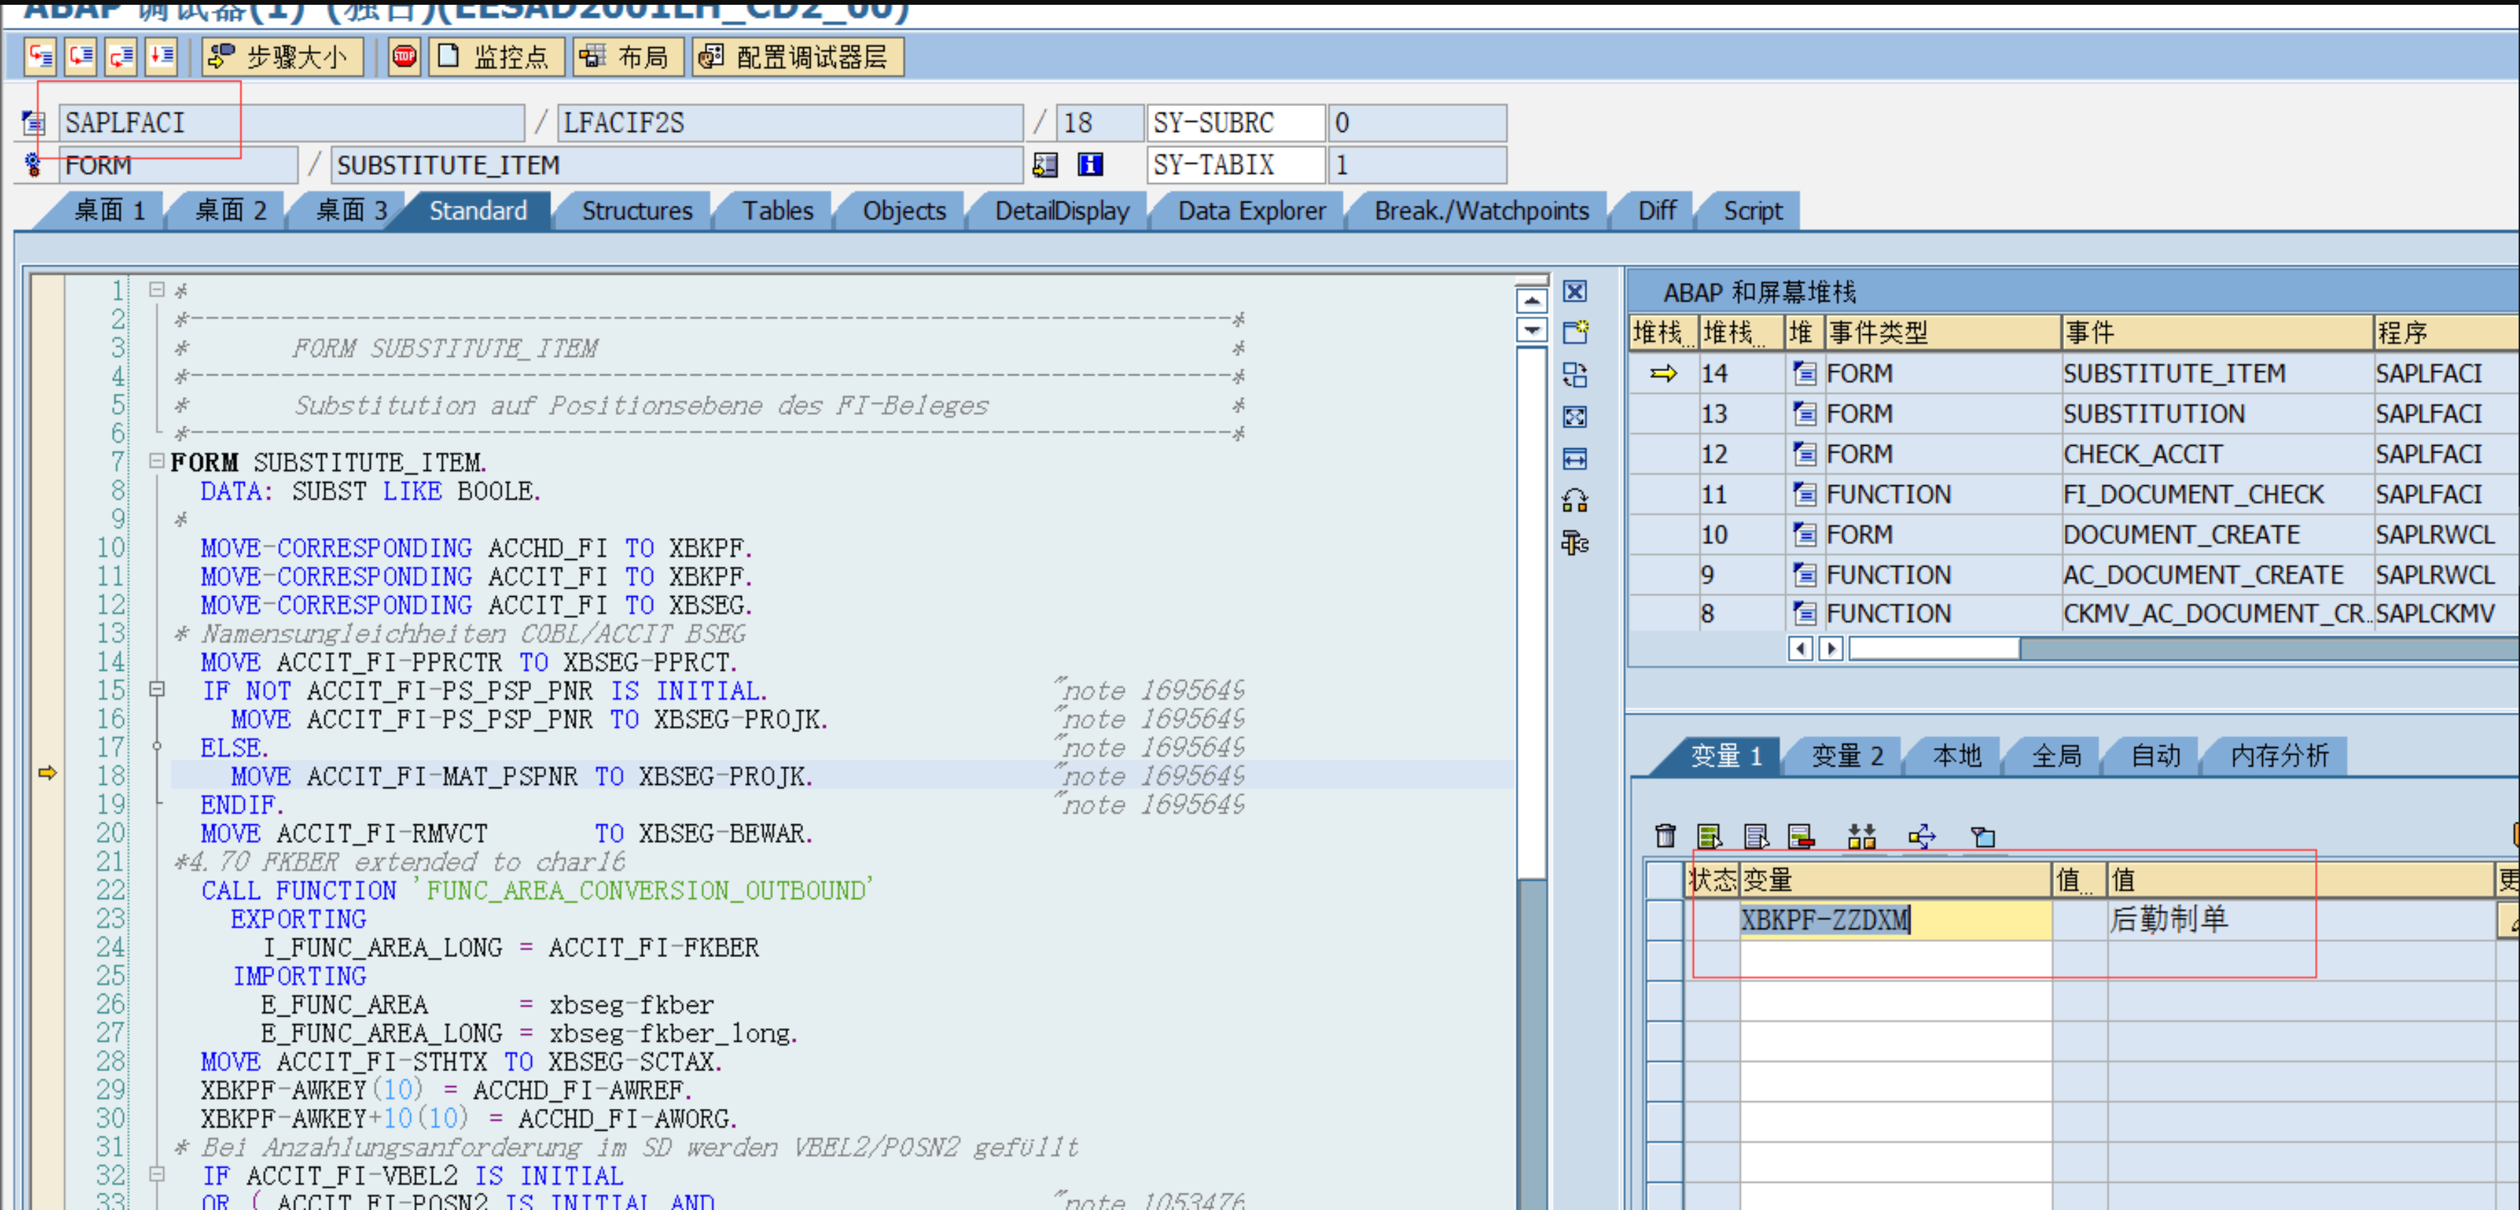Screen dimensions: 2520x1210
Task: Click the editor scroll-down arrow button
Action: click(x=1531, y=330)
